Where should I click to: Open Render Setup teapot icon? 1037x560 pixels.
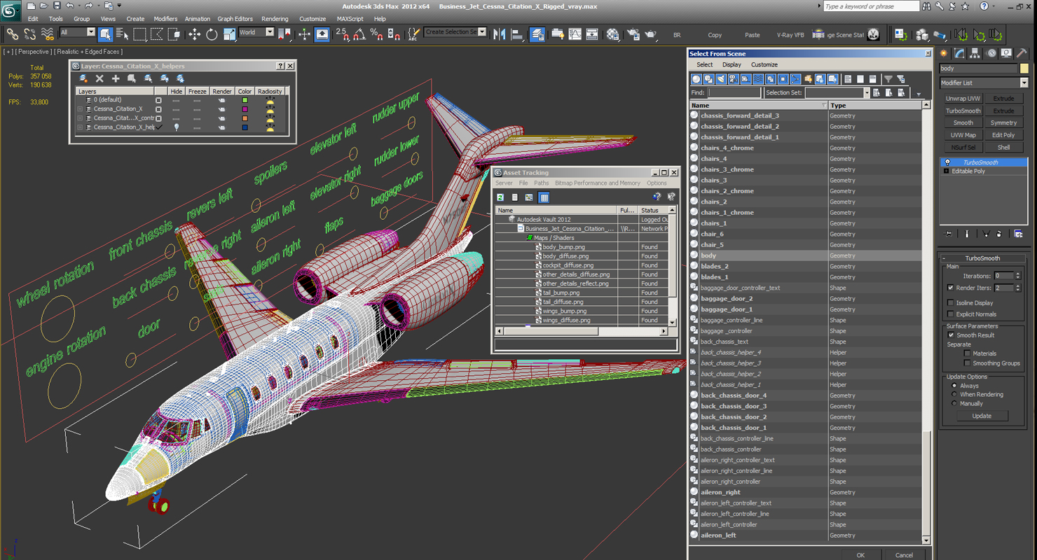coord(633,34)
